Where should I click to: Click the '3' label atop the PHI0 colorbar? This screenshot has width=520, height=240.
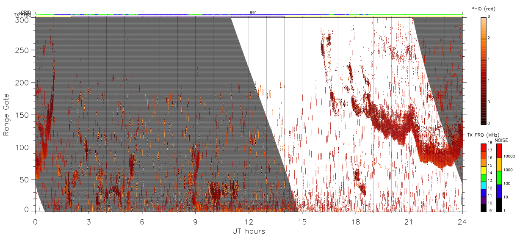point(489,17)
